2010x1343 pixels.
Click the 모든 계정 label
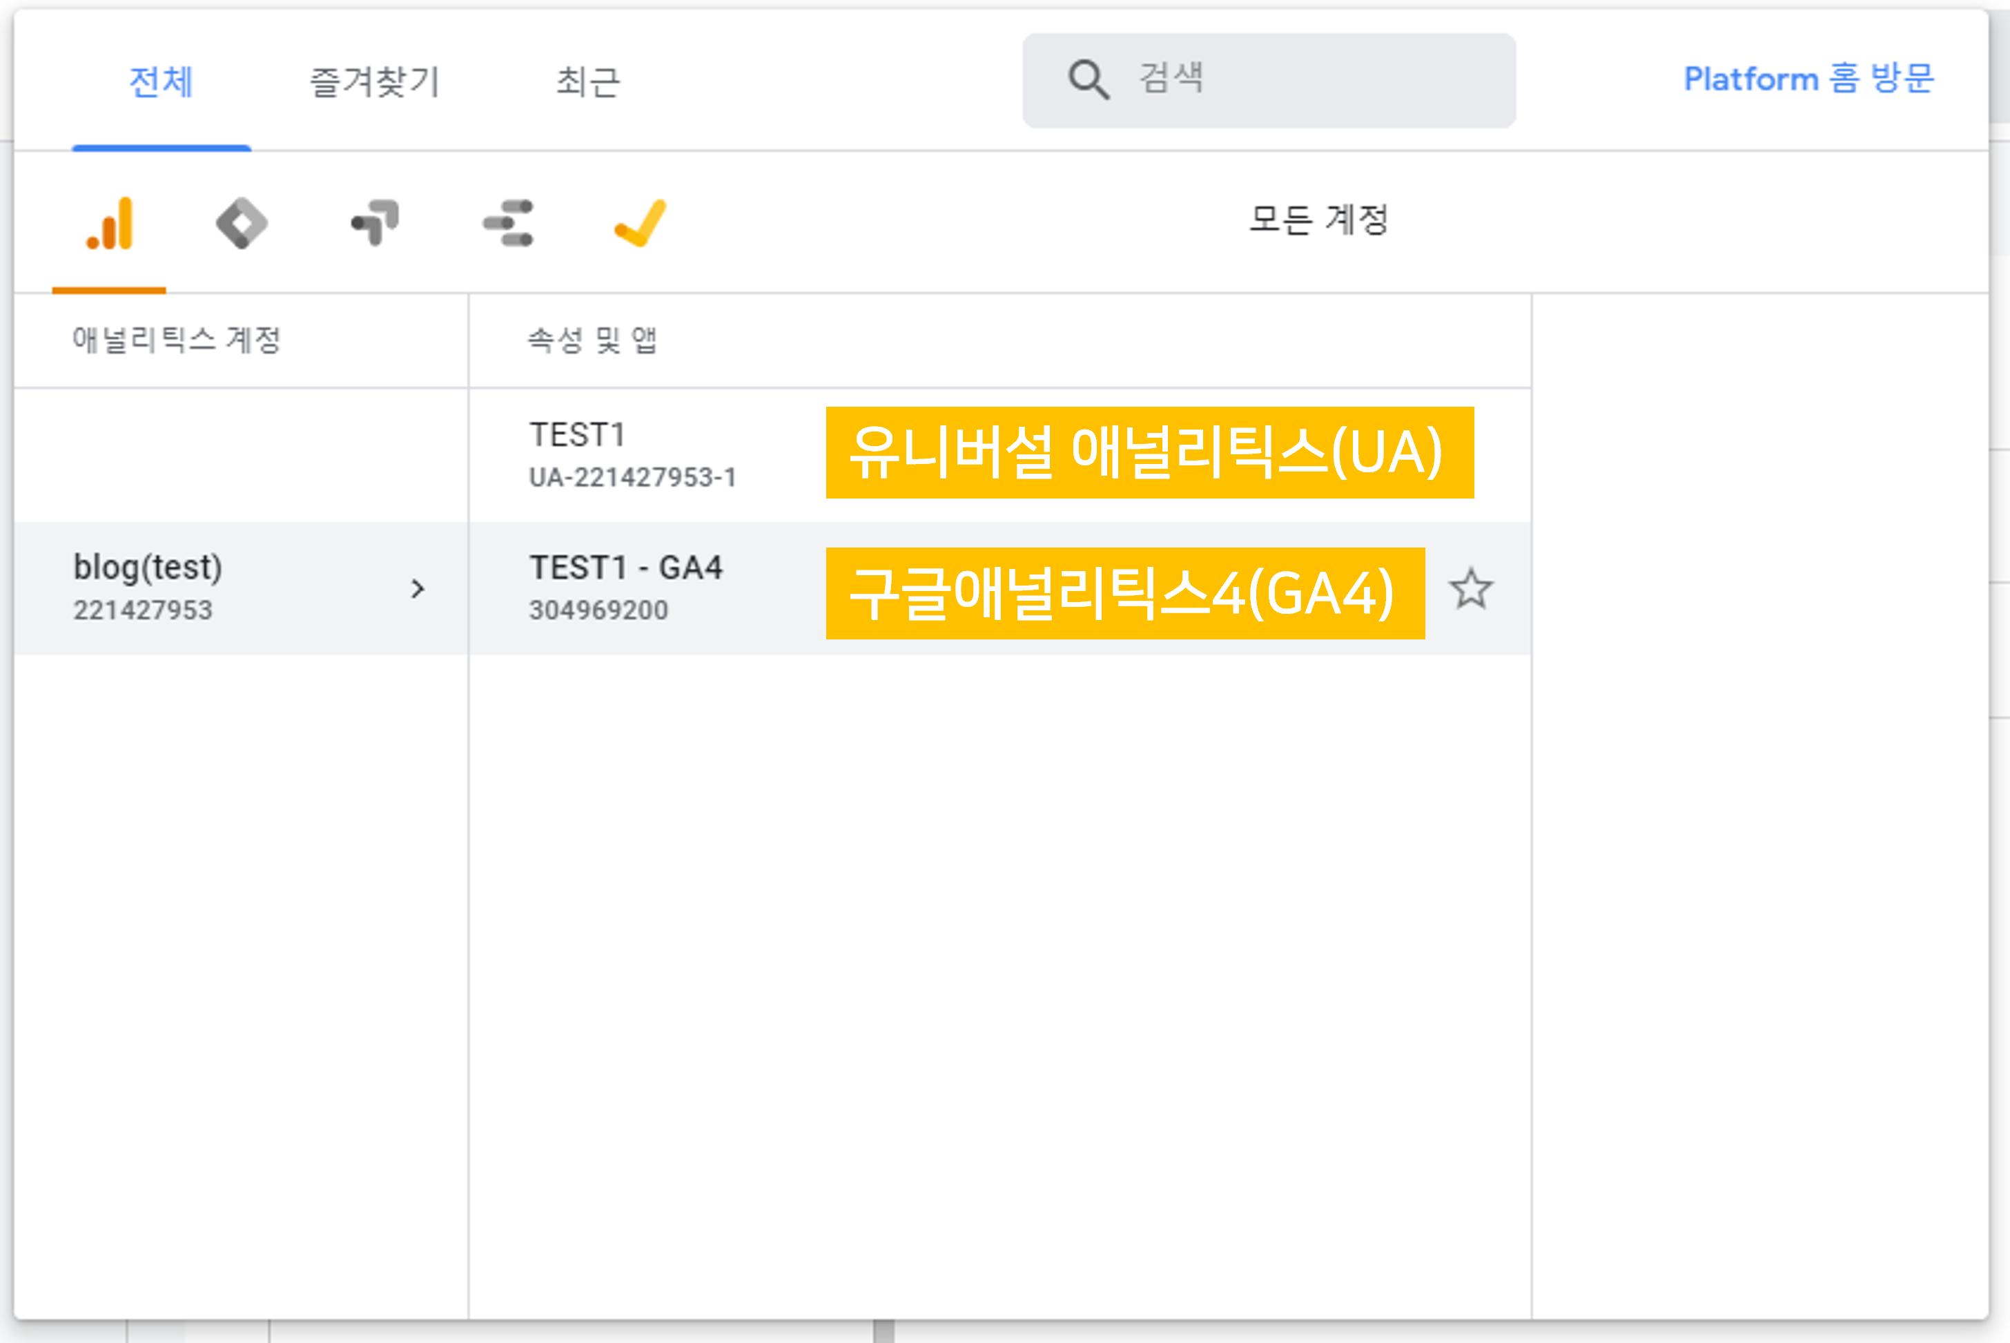click(x=1318, y=220)
